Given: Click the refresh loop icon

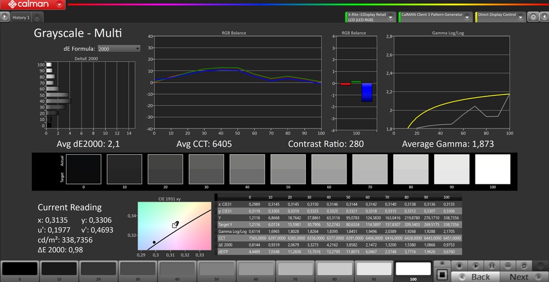Looking at the screenshot, I should 524,266.
